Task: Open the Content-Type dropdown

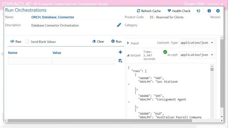Action: click(197, 43)
